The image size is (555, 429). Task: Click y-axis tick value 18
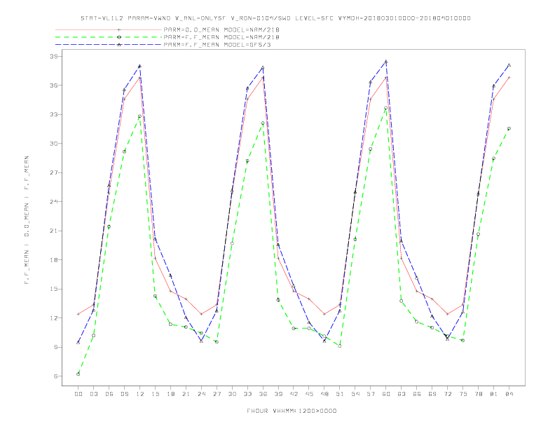[53, 260]
